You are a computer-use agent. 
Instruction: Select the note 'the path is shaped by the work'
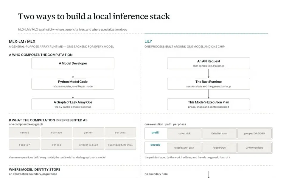(187, 158)
